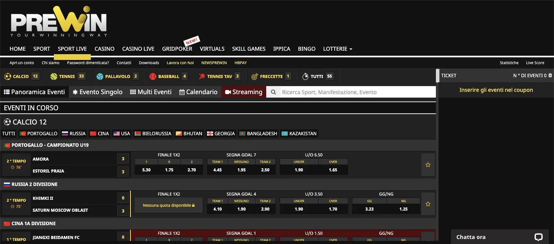Toggle favorite star on Khimki II match
554x244 pixels.
428,204
